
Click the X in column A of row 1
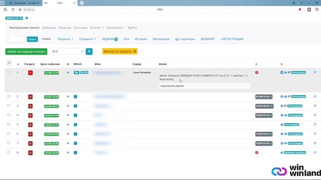(68, 72)
